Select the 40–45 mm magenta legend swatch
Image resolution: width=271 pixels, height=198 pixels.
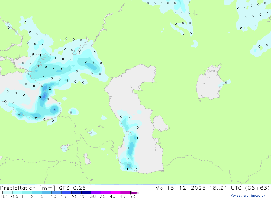(116, 193)
